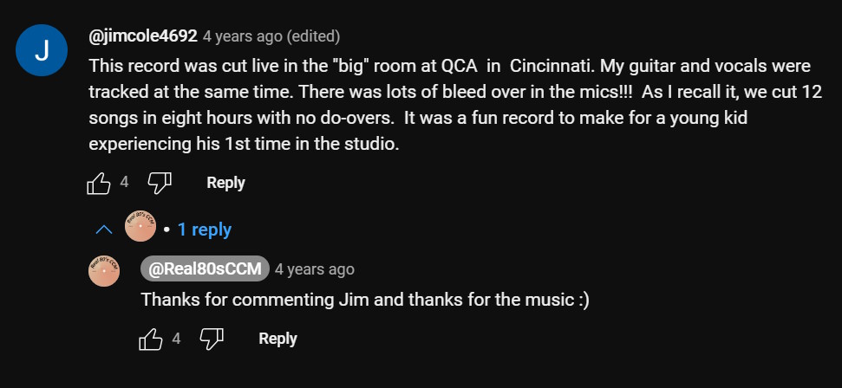
Task: Dislike the comment by @jimcole4692
Action: point(160,183)
